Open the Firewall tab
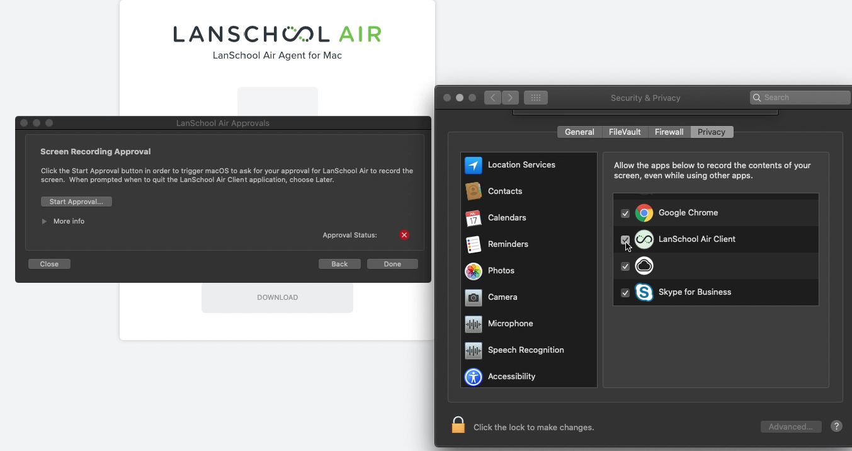The height and width of the screenshot is (451, 852). pos(669,132)
